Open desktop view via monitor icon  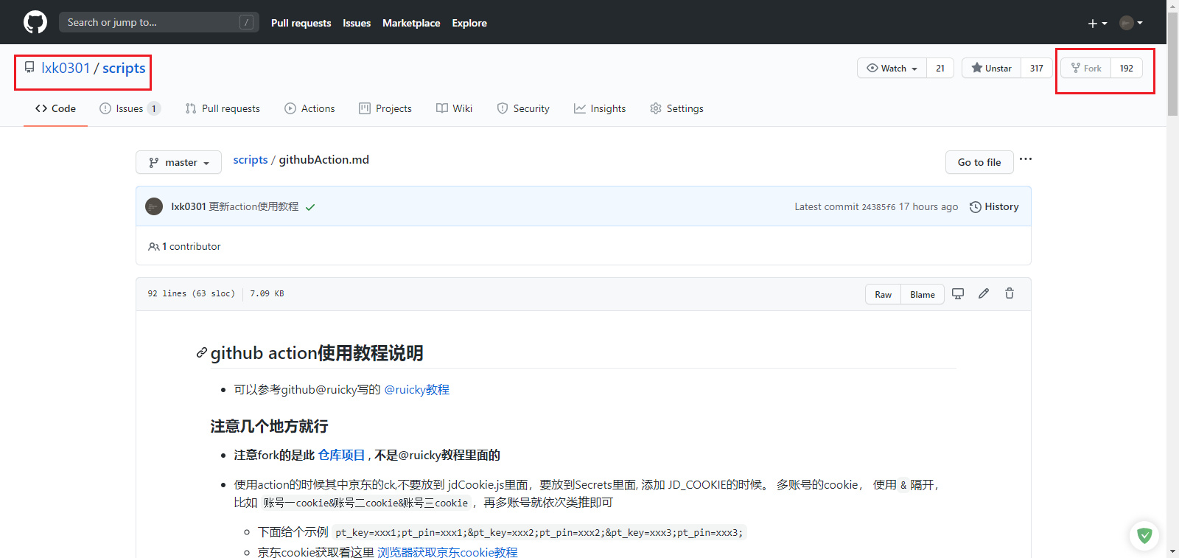957,293
